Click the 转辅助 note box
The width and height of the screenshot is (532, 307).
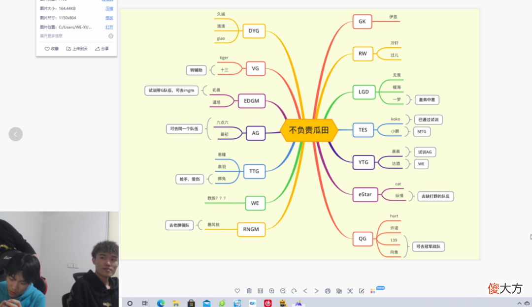click(196, 70)
